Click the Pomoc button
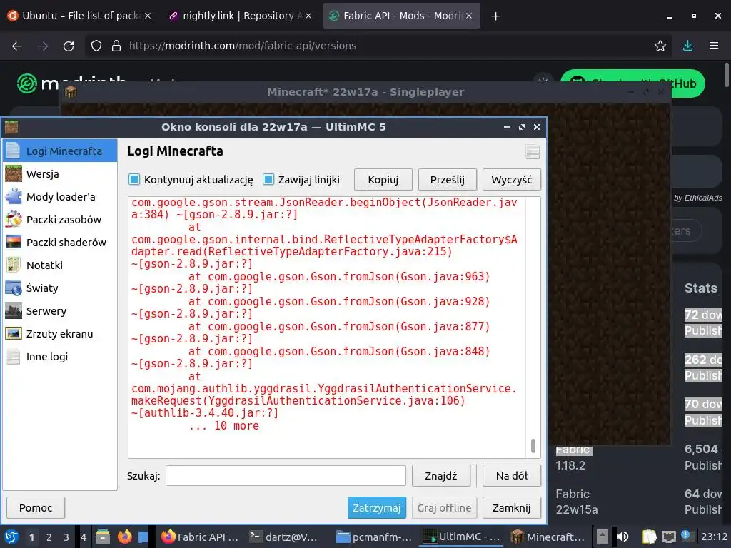This screenshot has height=548, width=731. click(36, 508)
